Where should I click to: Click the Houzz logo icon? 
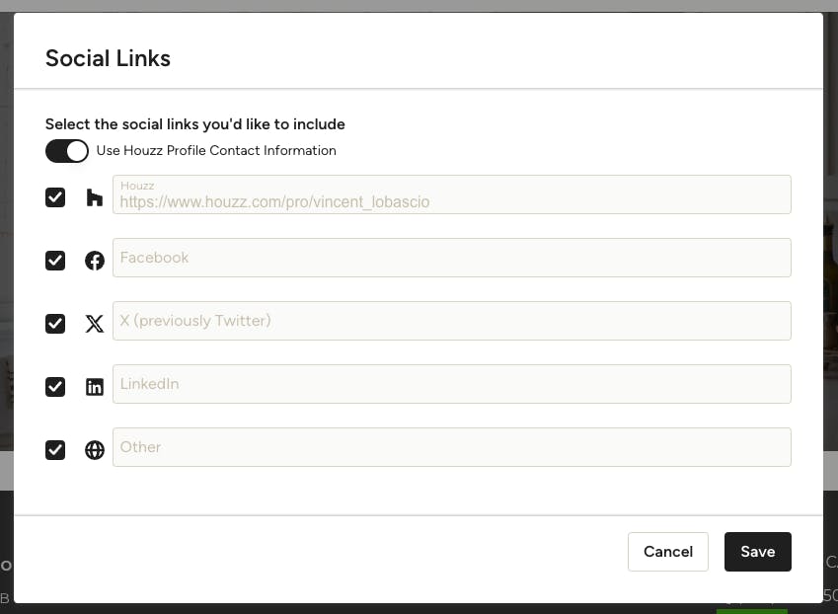(95, 197)
